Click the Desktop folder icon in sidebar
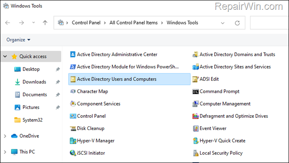 pyautogui.click(x=17, y=69)
